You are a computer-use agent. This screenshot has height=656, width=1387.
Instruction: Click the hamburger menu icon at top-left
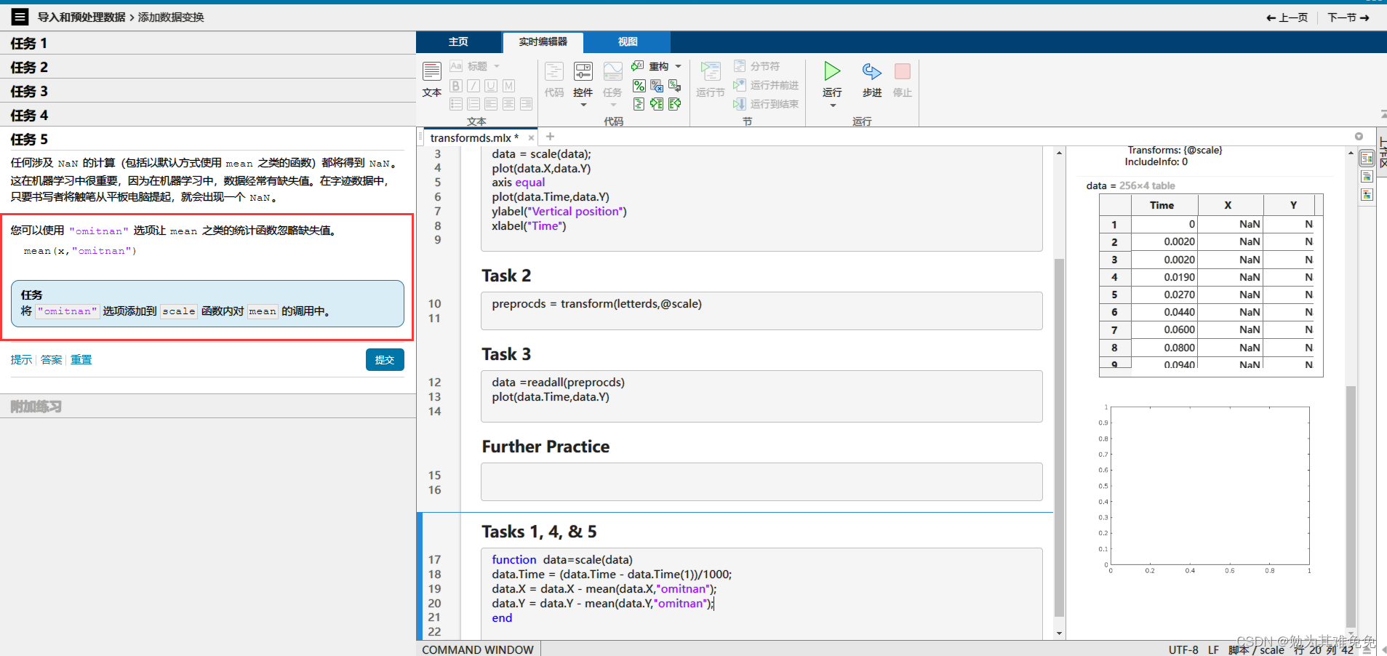pyautogui.click(x=20, y=17)
